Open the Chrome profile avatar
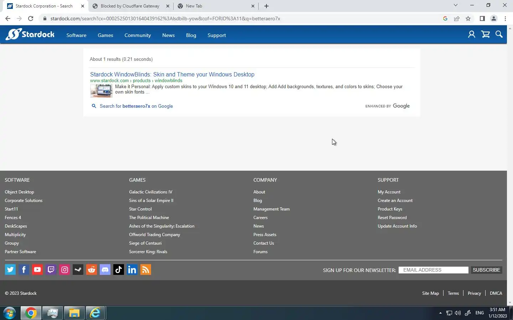Viewport: 513px width, 320px height. 494,18
